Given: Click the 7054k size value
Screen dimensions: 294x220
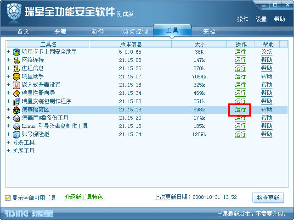Looking at the screenshot, I should 199,77.
